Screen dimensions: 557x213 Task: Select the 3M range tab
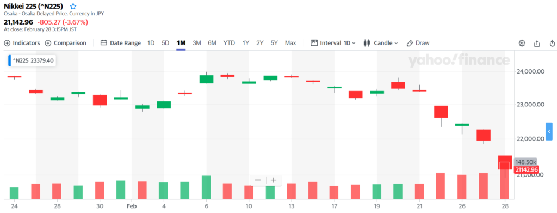(x=197, y=43)
